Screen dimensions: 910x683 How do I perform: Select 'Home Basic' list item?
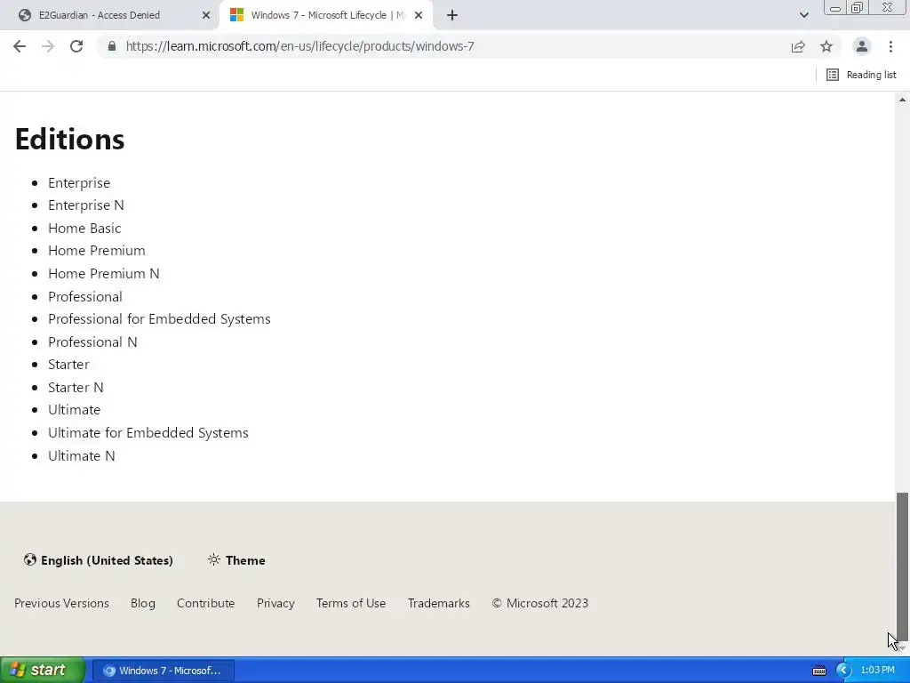click(x=84, y=229)
